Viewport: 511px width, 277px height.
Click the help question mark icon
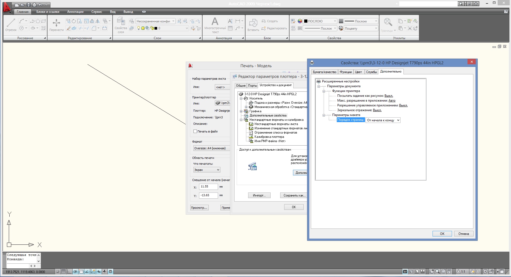click(x=506, y=11)
